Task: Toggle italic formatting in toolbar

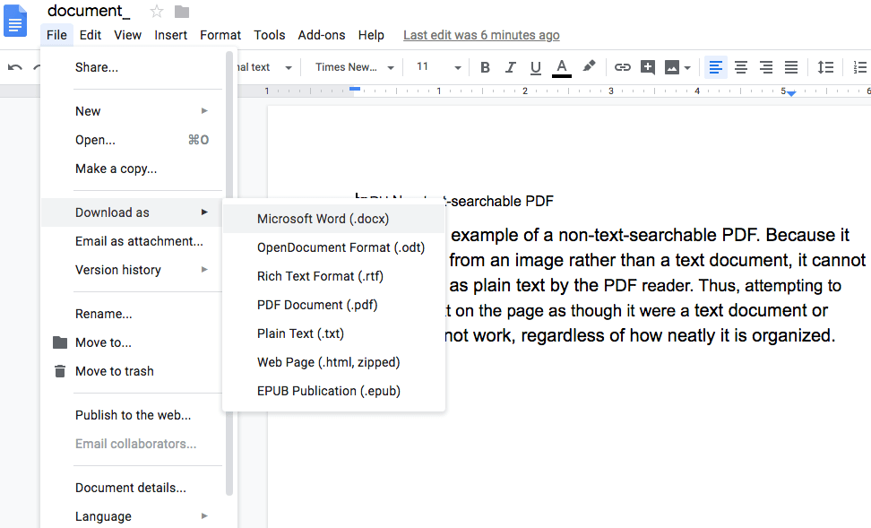Action: (x=511, y=67)
